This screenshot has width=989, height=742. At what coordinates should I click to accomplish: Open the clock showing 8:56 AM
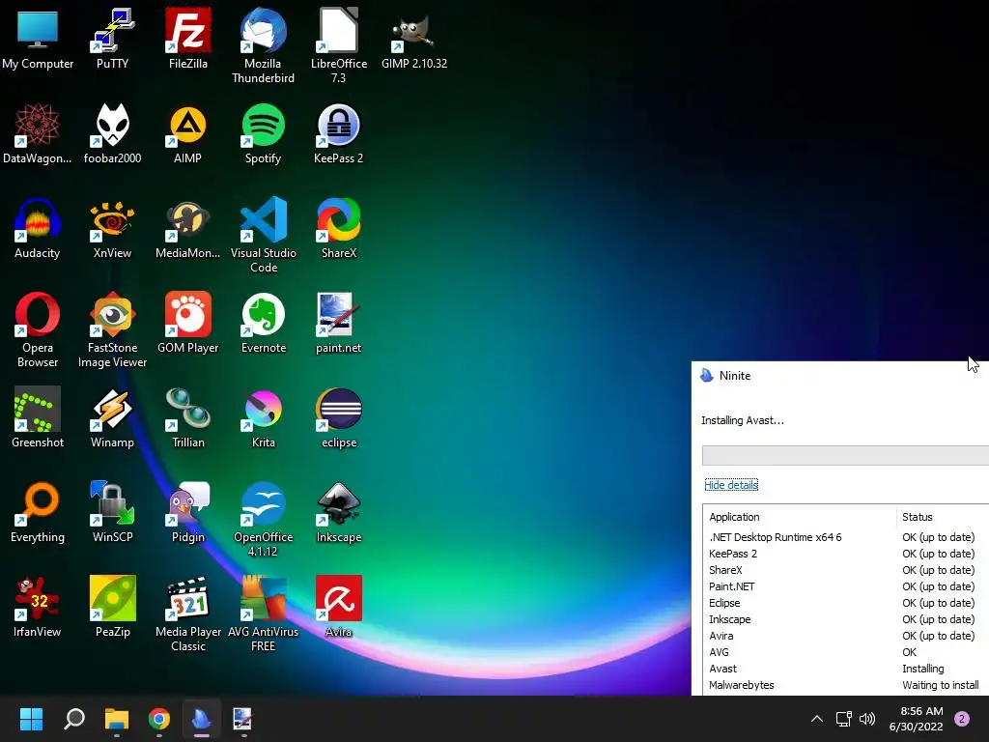(x=916, y=719)
